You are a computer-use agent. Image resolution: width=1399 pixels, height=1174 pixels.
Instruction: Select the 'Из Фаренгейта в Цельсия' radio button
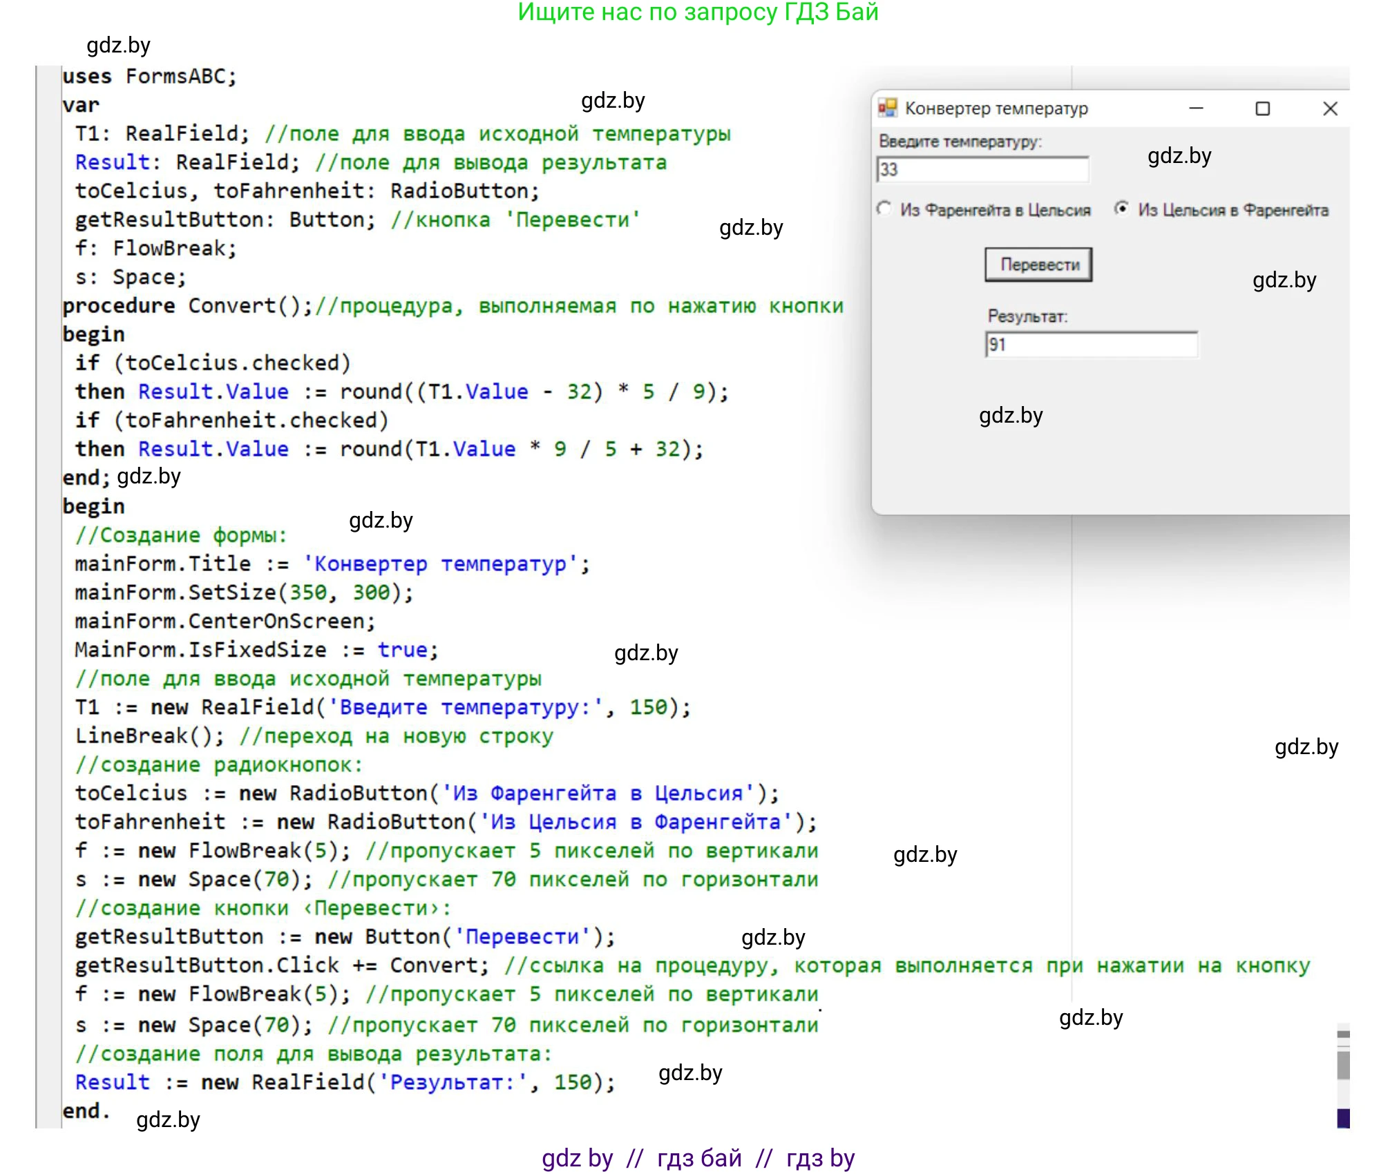884,209
